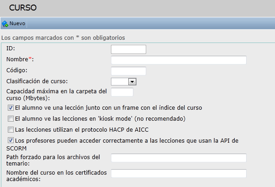Select the Código input box
The image size is (275, 187).
pos(128,71)
